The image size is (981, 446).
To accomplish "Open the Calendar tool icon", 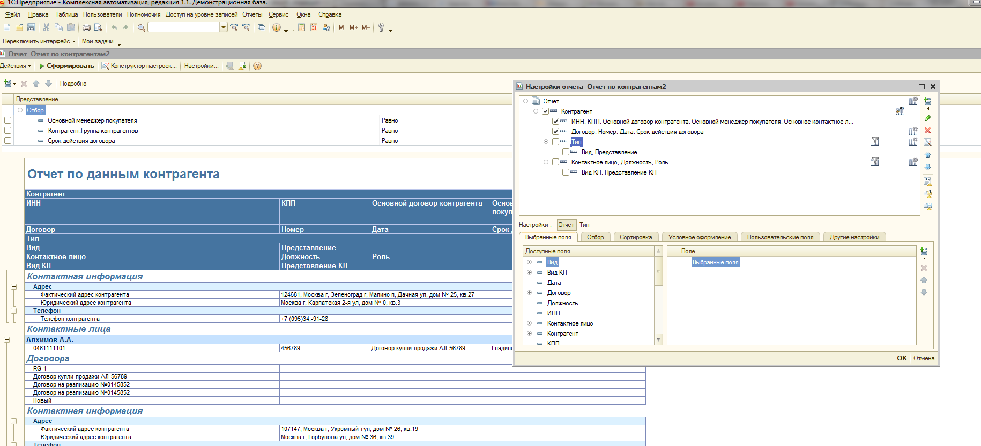I will (314, 27).
